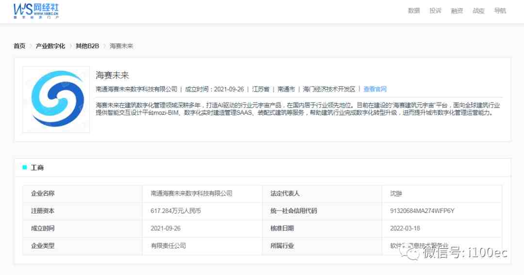The image size is (524, 275).
Task: Click 海门经济技术开发区 in company header
Action: (329, 89)
